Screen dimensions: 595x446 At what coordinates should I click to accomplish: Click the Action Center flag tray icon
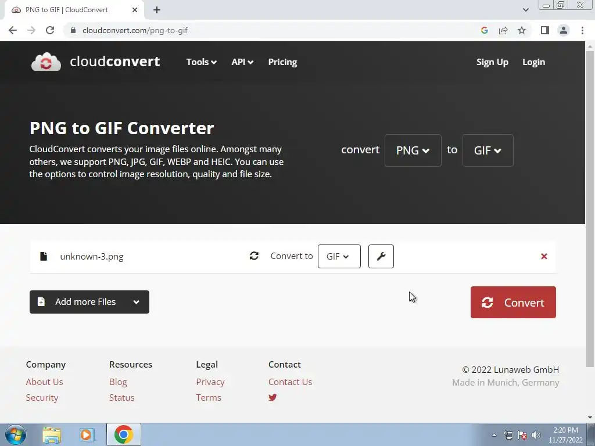[522, 435]
